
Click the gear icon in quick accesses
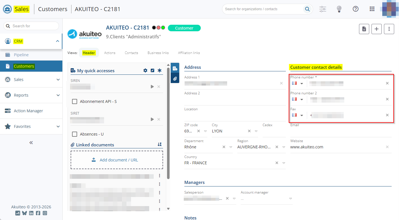pyautogui.click(x=145, y=70)
